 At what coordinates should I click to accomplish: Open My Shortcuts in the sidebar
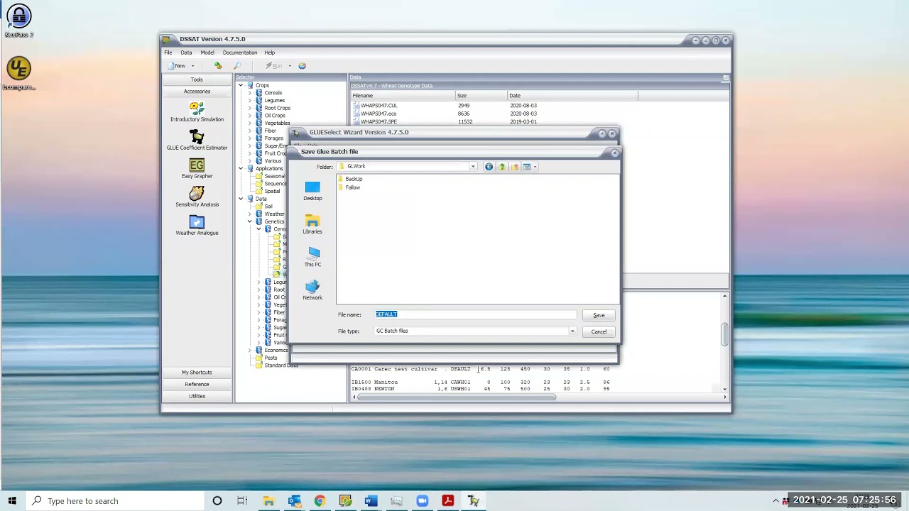(x=197, y=373)
